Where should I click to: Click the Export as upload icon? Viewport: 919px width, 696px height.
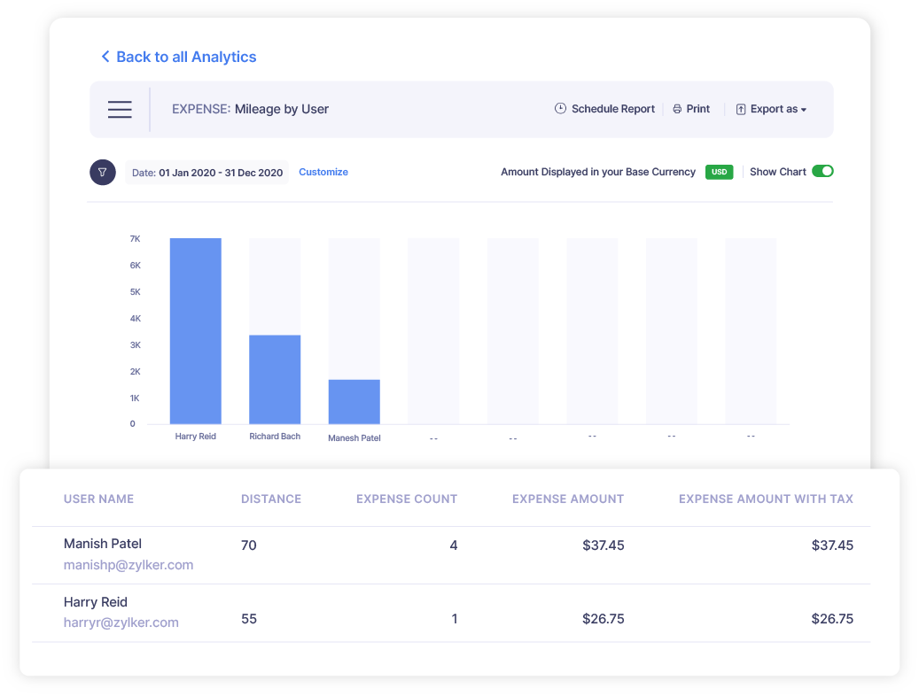pos(742,109)
